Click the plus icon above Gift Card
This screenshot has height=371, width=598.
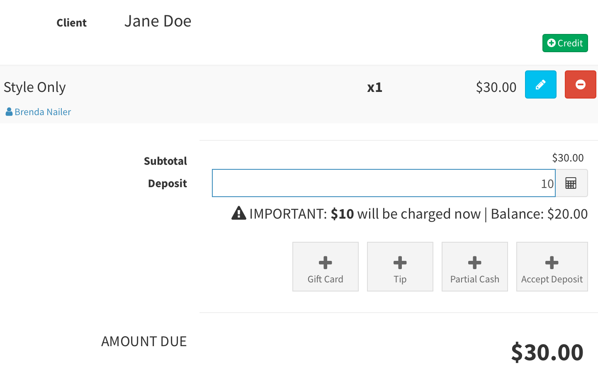[x=325, y=263]
